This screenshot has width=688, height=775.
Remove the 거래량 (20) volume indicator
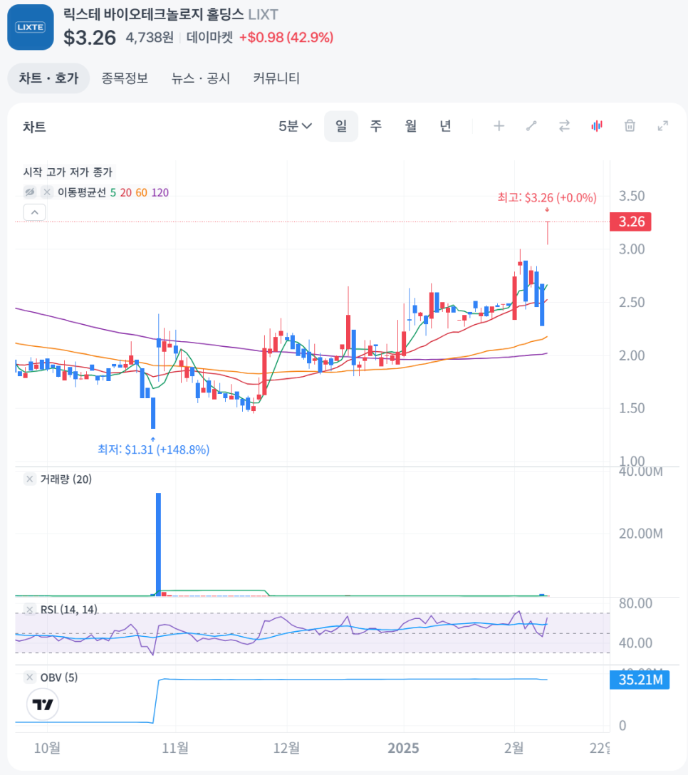(30, 479)
